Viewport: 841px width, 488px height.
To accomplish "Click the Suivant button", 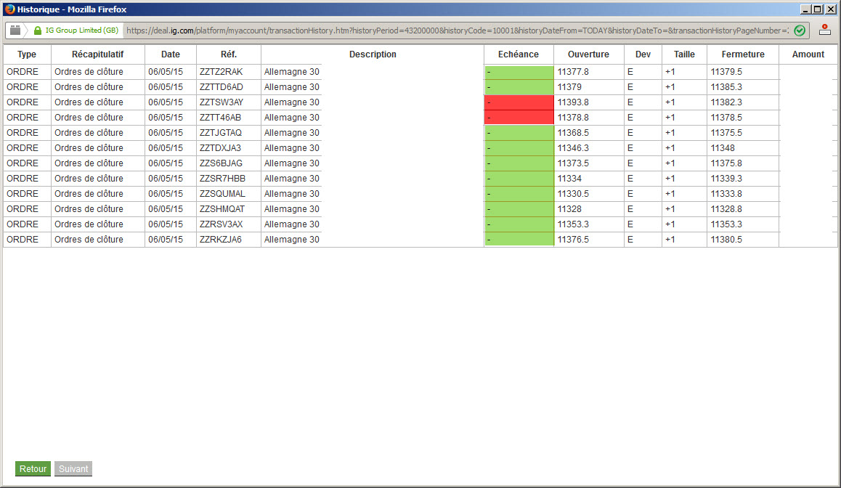I will tap(73, 468).
